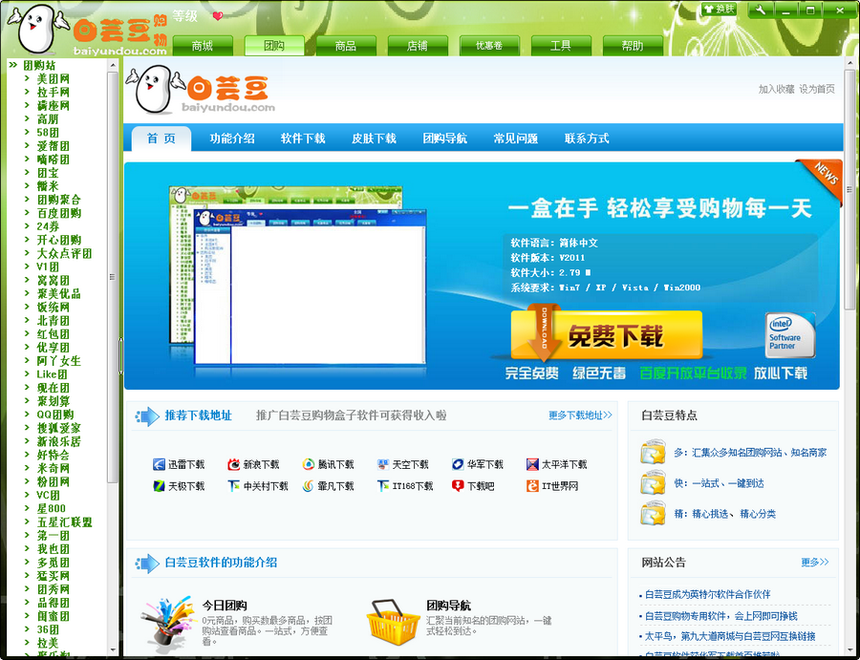
Task: Expand the 五星汇联盟 tree entry arrow
Action: tap(27, 522)
